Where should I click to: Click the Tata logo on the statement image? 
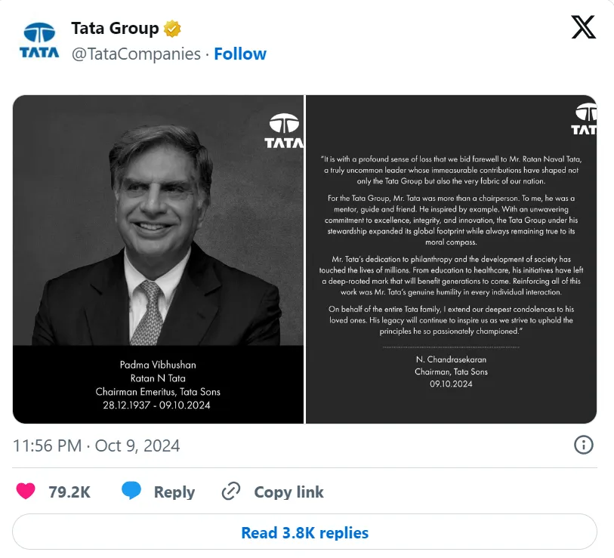[x=585, y=120]
